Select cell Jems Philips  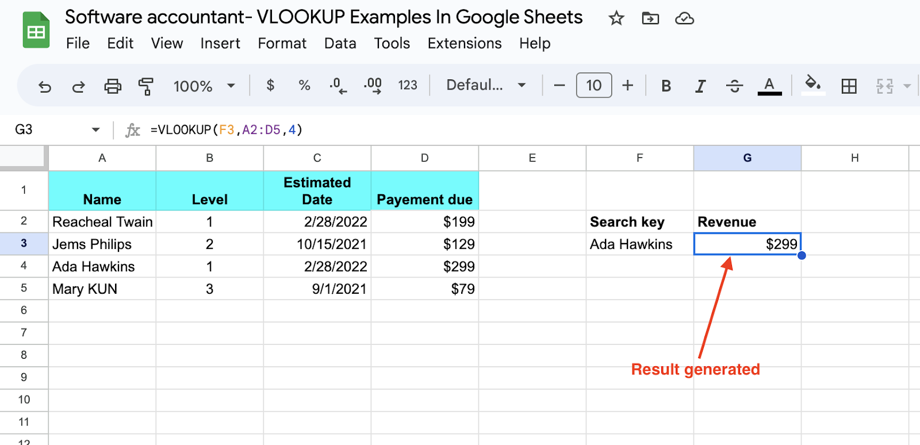[x=102, y=244]
